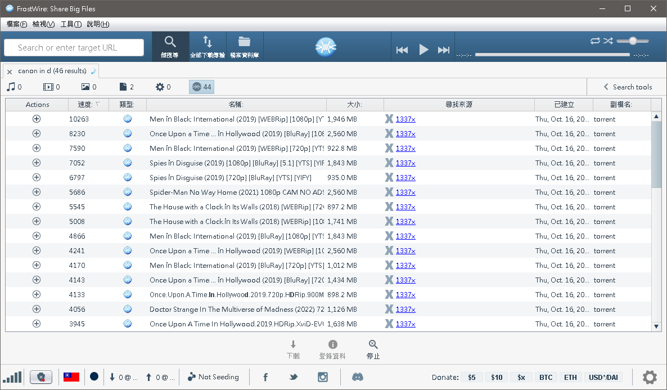Expand the Search tools panel
The height and width of the screenshot is (390, 667).
click(627, 87)
